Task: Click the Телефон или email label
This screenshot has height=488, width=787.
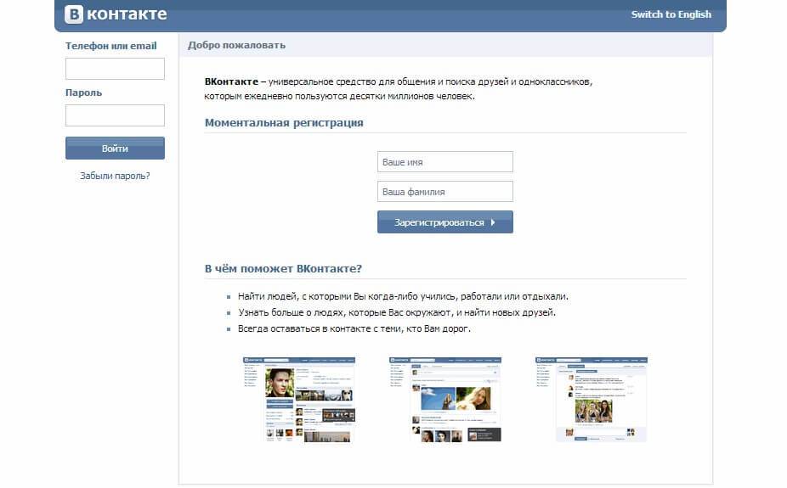Action: pos(110,46)
